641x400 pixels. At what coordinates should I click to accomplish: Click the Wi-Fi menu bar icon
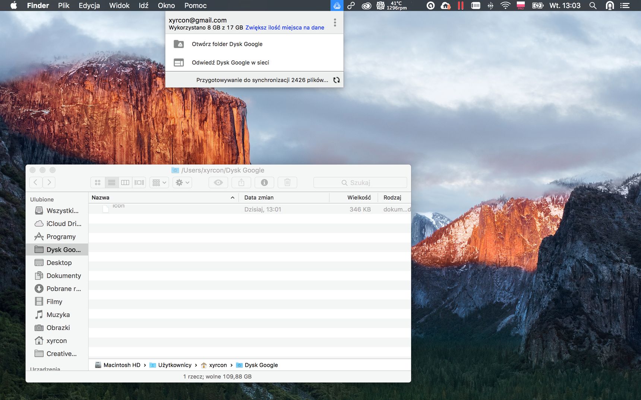point(505,6)
